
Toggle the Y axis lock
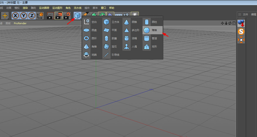[23, 16]
